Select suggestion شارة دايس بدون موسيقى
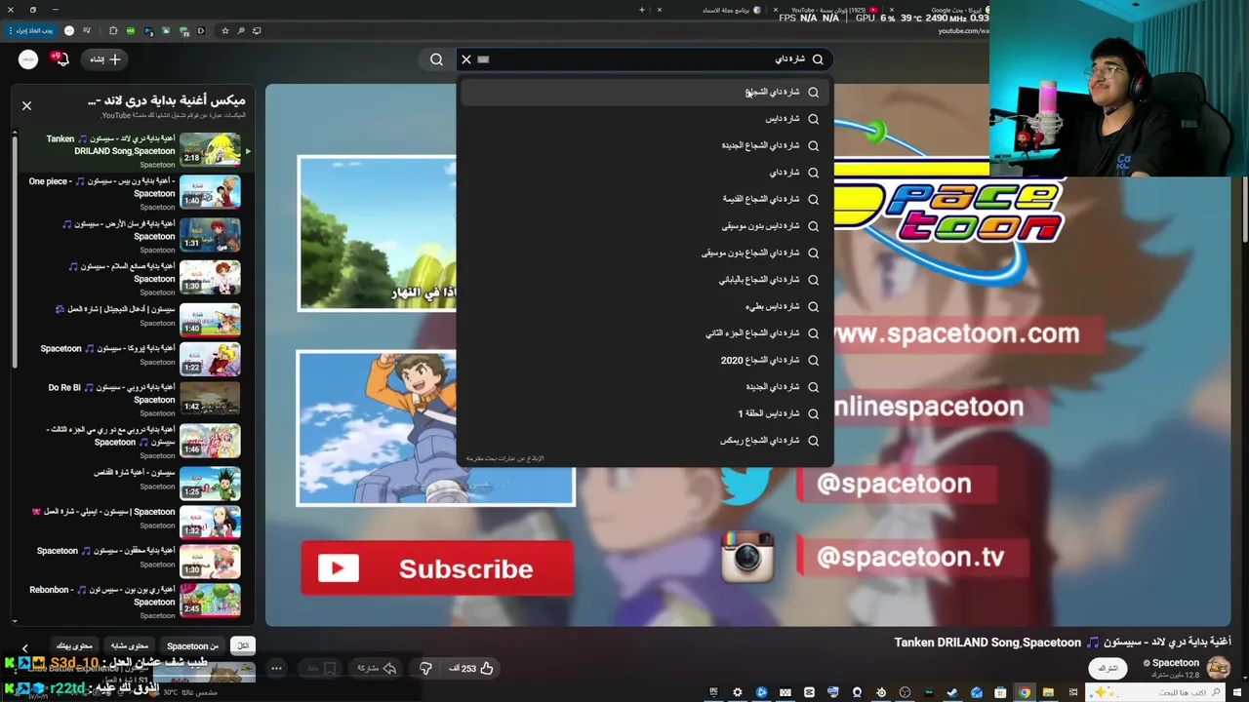This screenshot has height=702, width=1249. [x=646, y=226]
